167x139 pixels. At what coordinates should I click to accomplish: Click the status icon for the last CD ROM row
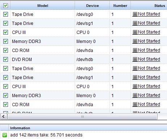(x=135, y=104)
